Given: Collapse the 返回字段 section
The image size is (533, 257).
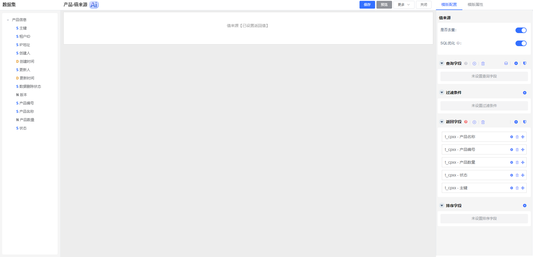Looking at the screenshot, I should pyautogui.click(x=442, y=122).
